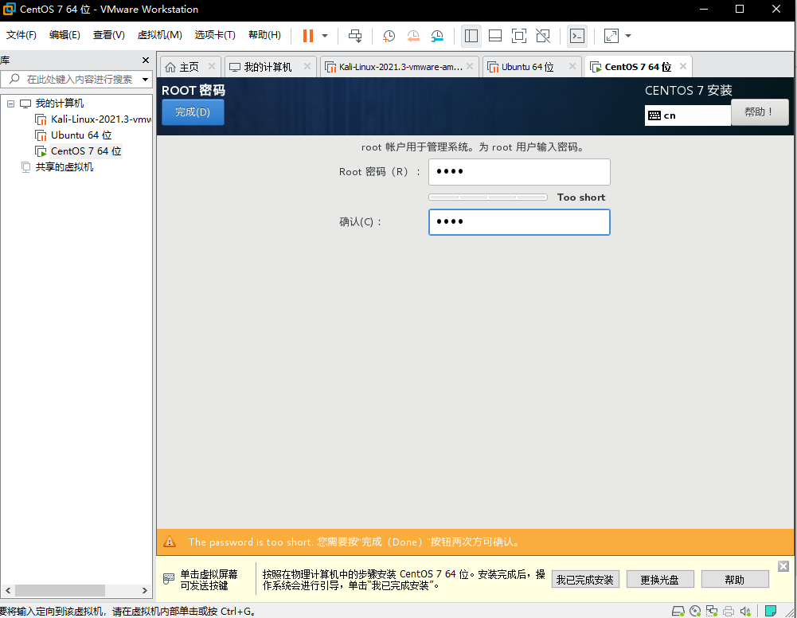The image size is (797, 618).
Task: Switch to the Ubuntu 64 位 tab
Action: click(529, 66)
